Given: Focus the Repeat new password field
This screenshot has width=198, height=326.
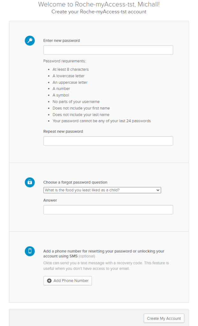Looking at the screenshot, I should (x=108, y=141).
